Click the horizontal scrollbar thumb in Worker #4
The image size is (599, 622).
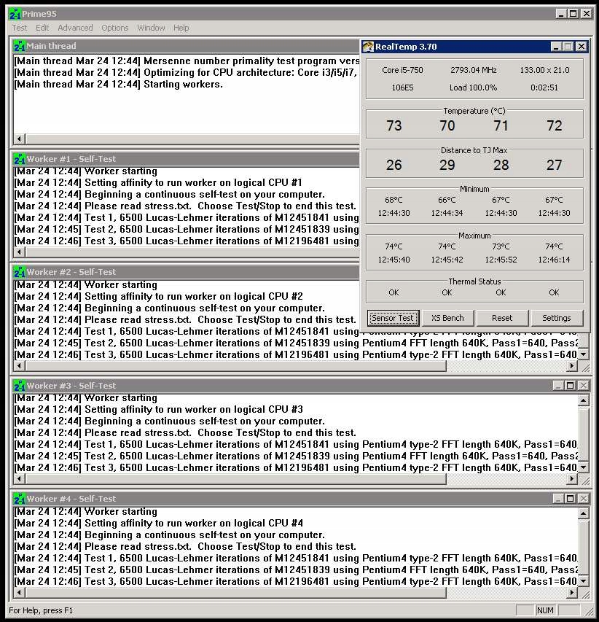click(x=235, y=592)
